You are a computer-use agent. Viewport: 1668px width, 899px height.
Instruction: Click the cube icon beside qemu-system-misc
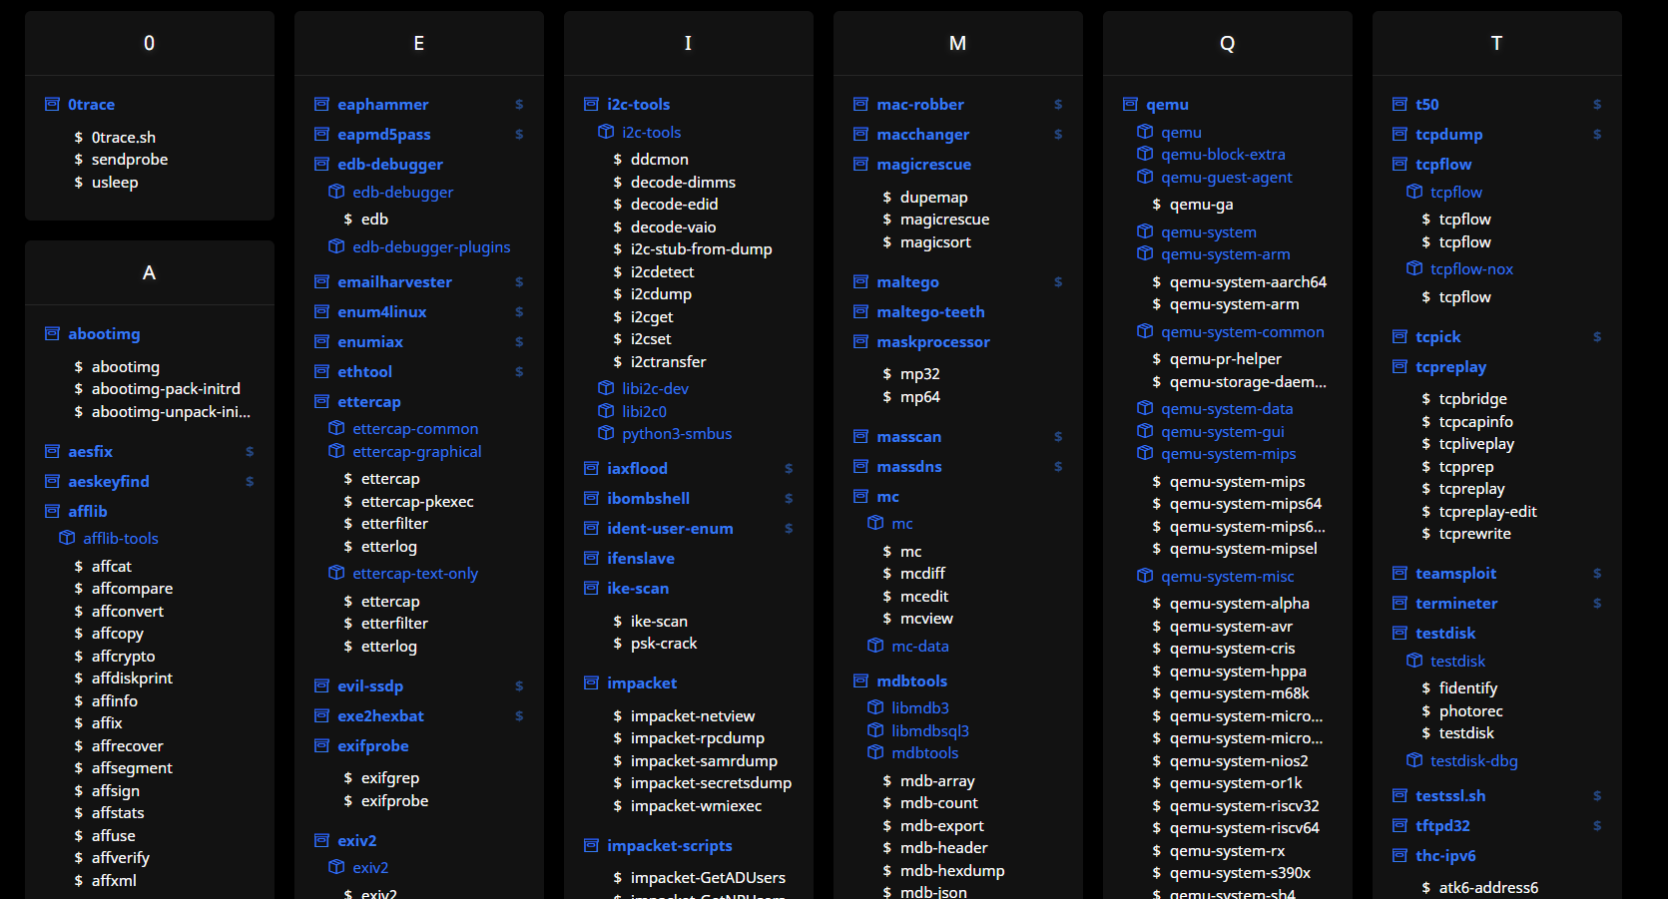point(1145,576)
